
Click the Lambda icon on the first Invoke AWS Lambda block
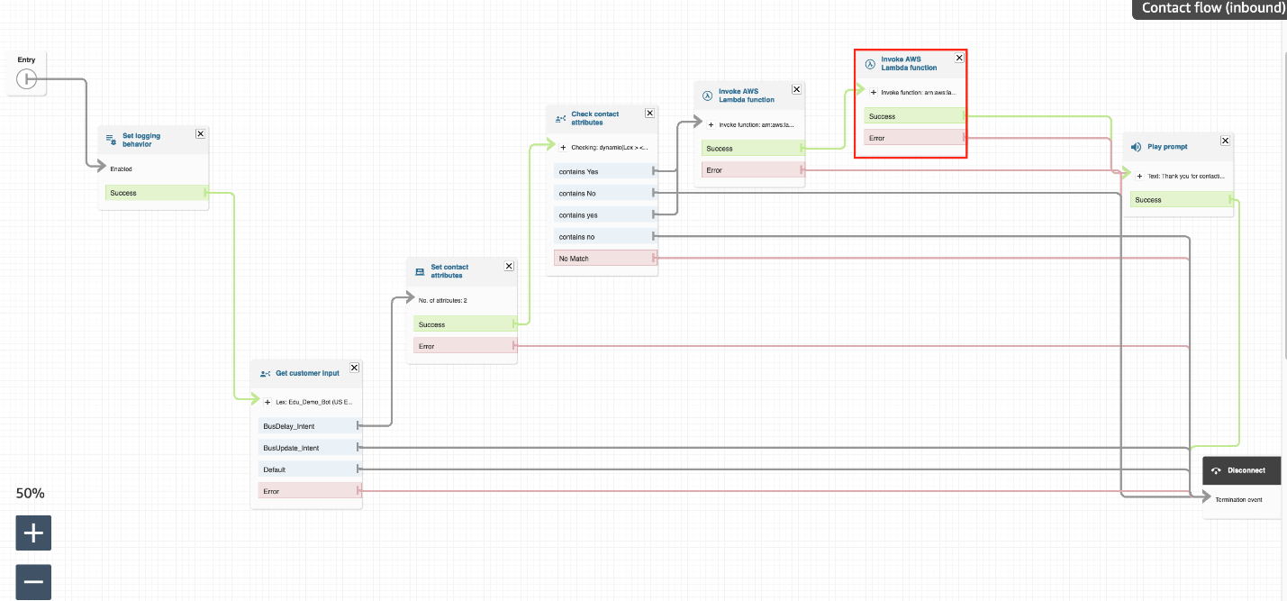708,95
